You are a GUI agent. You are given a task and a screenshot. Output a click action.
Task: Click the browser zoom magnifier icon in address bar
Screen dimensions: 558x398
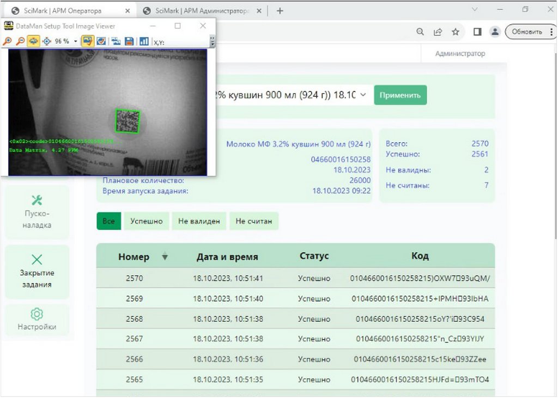420,32
